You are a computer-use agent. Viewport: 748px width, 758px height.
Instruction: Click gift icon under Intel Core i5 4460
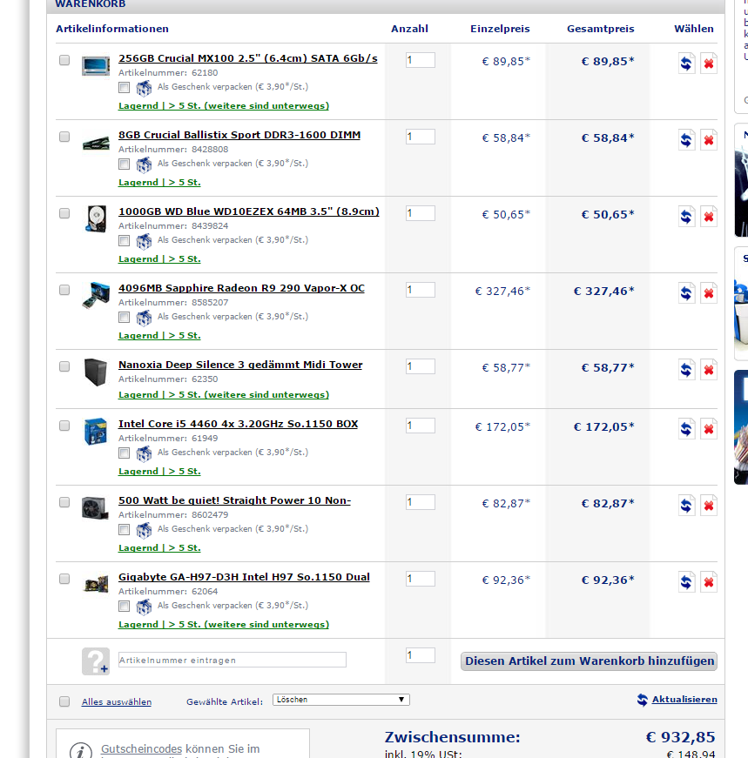pyautogui.click(x=144, y=453)
